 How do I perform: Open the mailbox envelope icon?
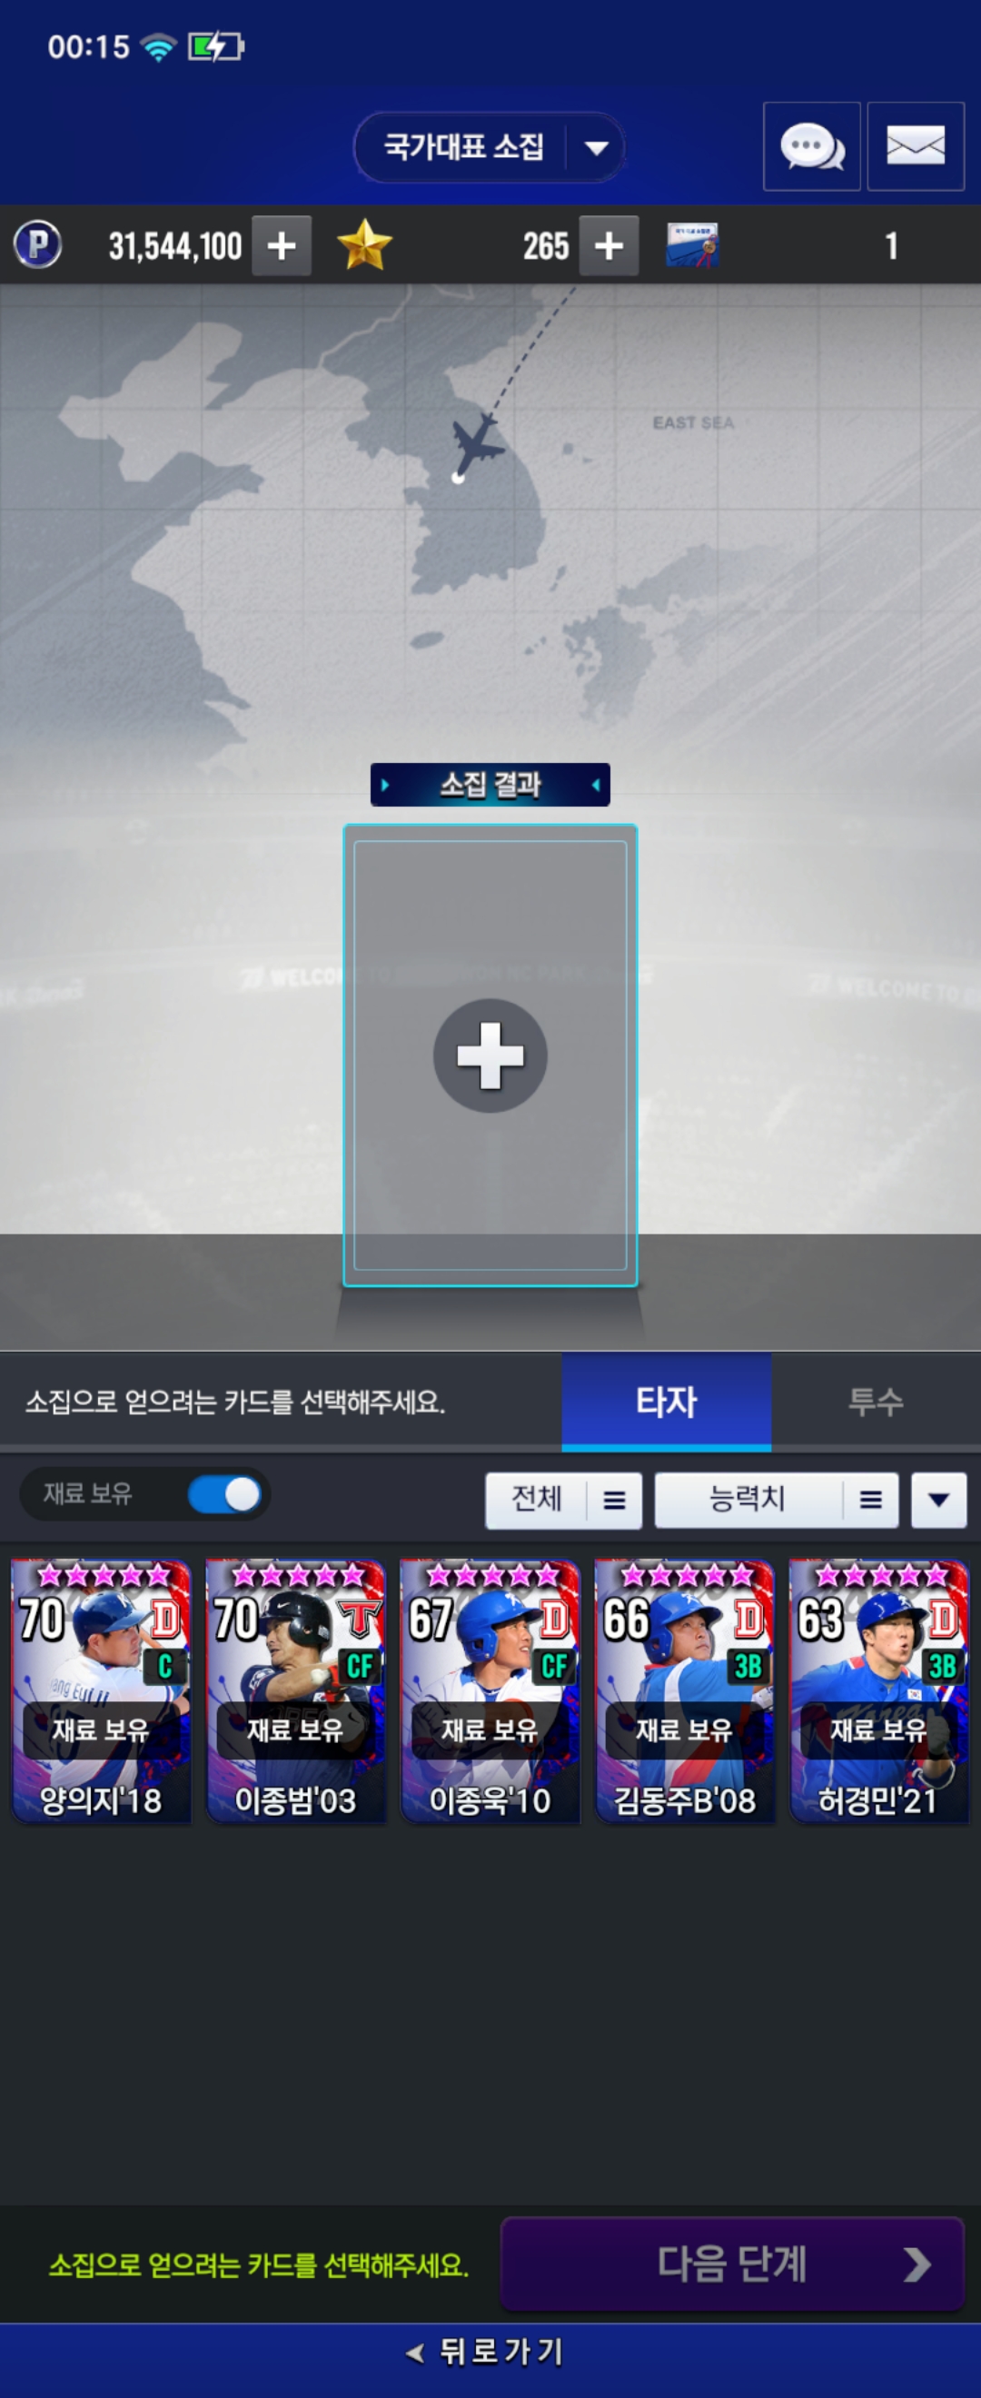(x=916, y=146)
